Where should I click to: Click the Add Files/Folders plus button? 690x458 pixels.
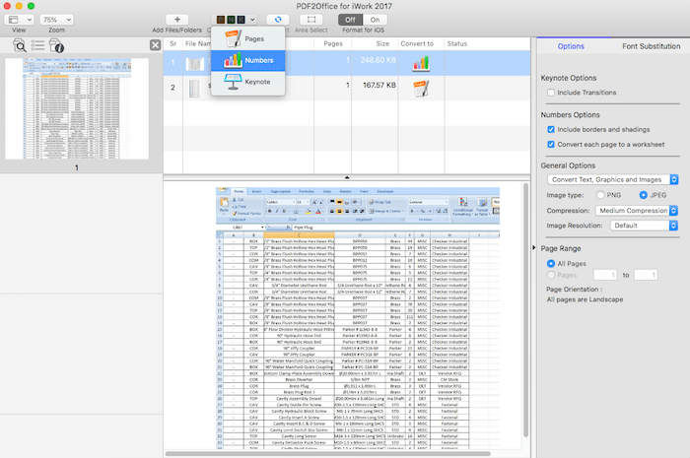pos(176,20)
